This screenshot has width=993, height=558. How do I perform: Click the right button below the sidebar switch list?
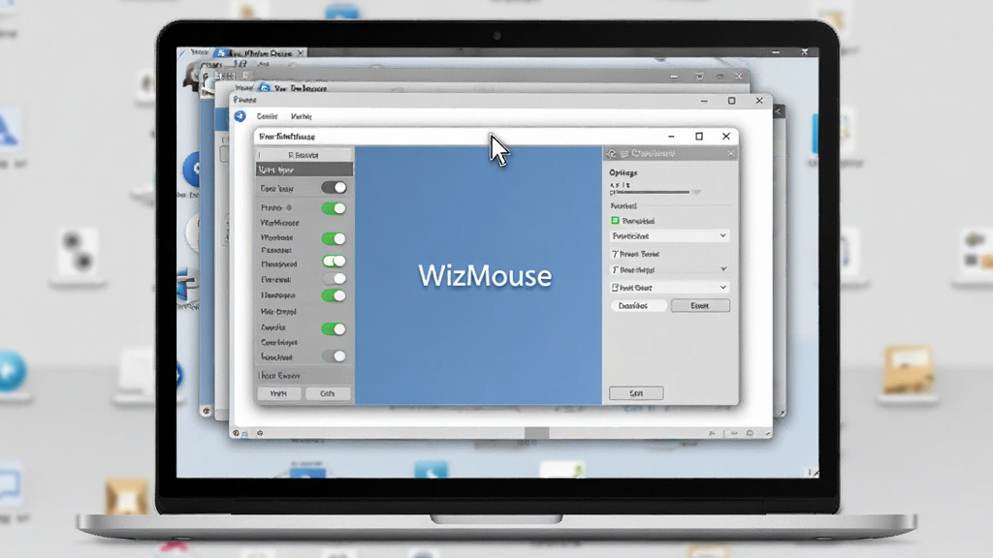click(x=328, y=393)
